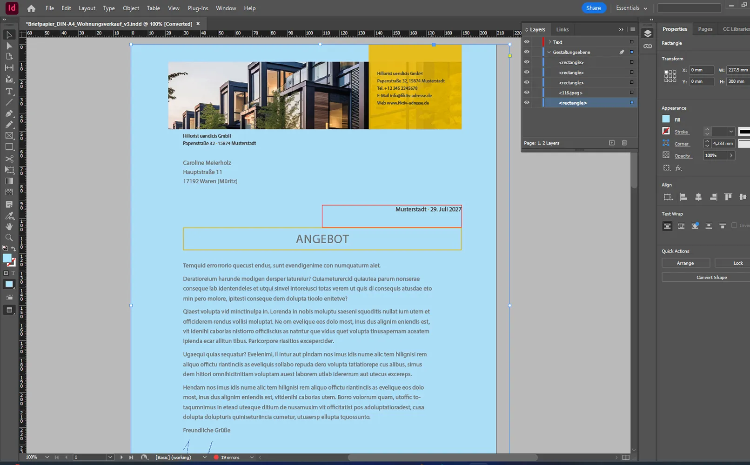Click align horizontal centers icon
This screenshot has width=750, height=465.
pyautogui.click(x=698, y=197)
